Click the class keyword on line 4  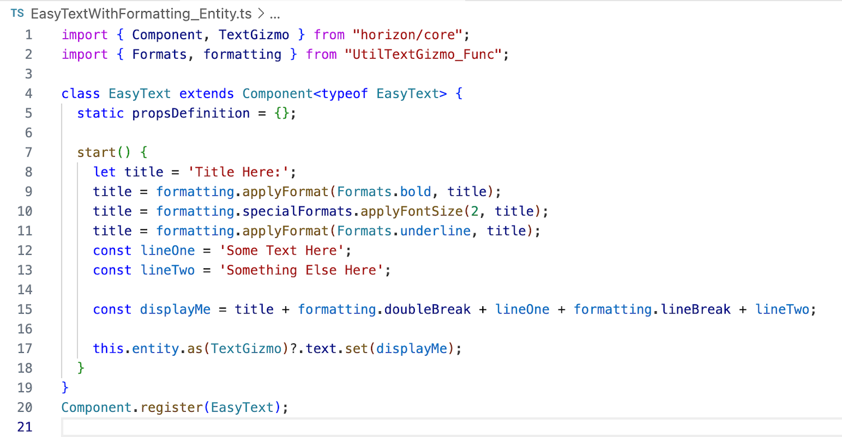tap(81, 94)
